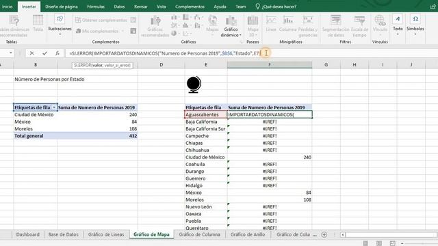Open the Insert Function fx dialog
The height and width of the screenshot is (246, 438).
[57, 53]
